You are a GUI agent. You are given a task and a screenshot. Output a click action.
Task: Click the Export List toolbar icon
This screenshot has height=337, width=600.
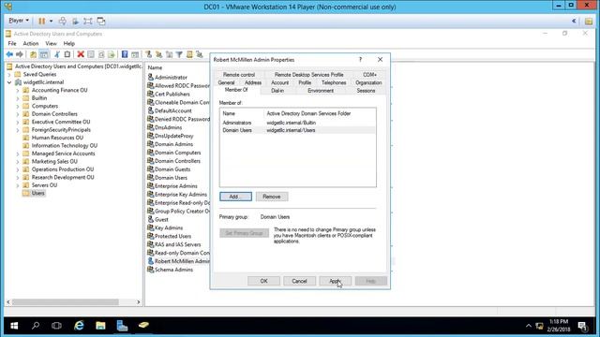(x=111, y=54)
